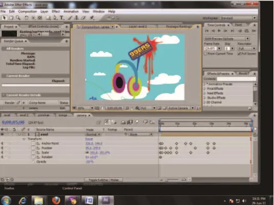Switch to the awal 2 timeline tab
Viewport: 274px width, 205px height.
[24, 115]
